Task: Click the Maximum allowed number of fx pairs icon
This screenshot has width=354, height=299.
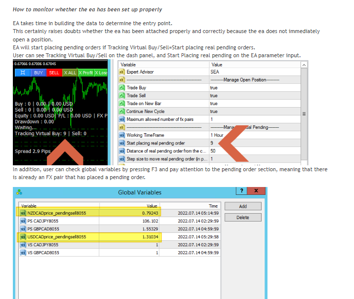Action: pyautogui.click(x=122, y=119)
